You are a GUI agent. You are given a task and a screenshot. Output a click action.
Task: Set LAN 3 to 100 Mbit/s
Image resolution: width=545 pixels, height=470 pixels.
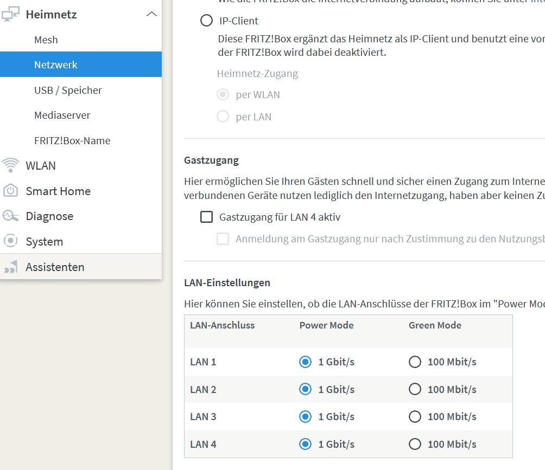pyautogui.click(x=415, y=416)
